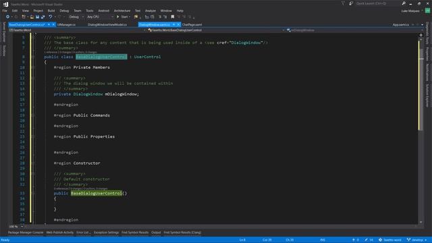Open the Web Publish Activity panel tab

[60, 232]
